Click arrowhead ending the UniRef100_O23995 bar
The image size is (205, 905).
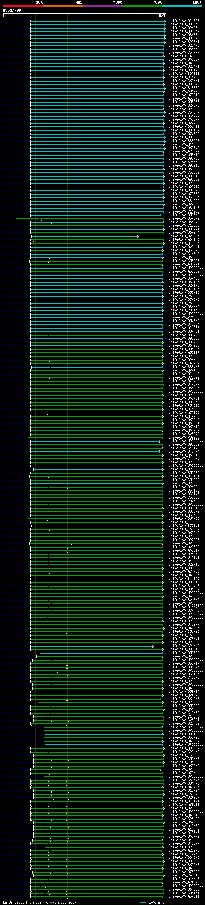(x=138, y=236)
